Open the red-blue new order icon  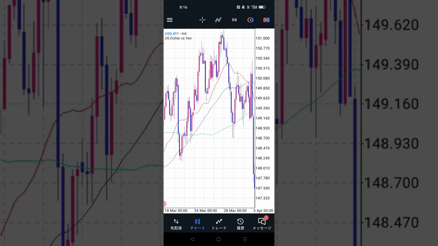(x=266, y=20)
